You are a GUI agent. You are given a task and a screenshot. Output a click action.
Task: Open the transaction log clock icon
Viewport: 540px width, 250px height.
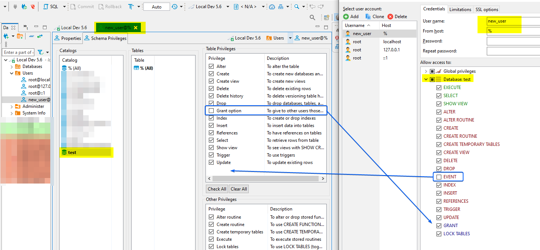[174, 7]
